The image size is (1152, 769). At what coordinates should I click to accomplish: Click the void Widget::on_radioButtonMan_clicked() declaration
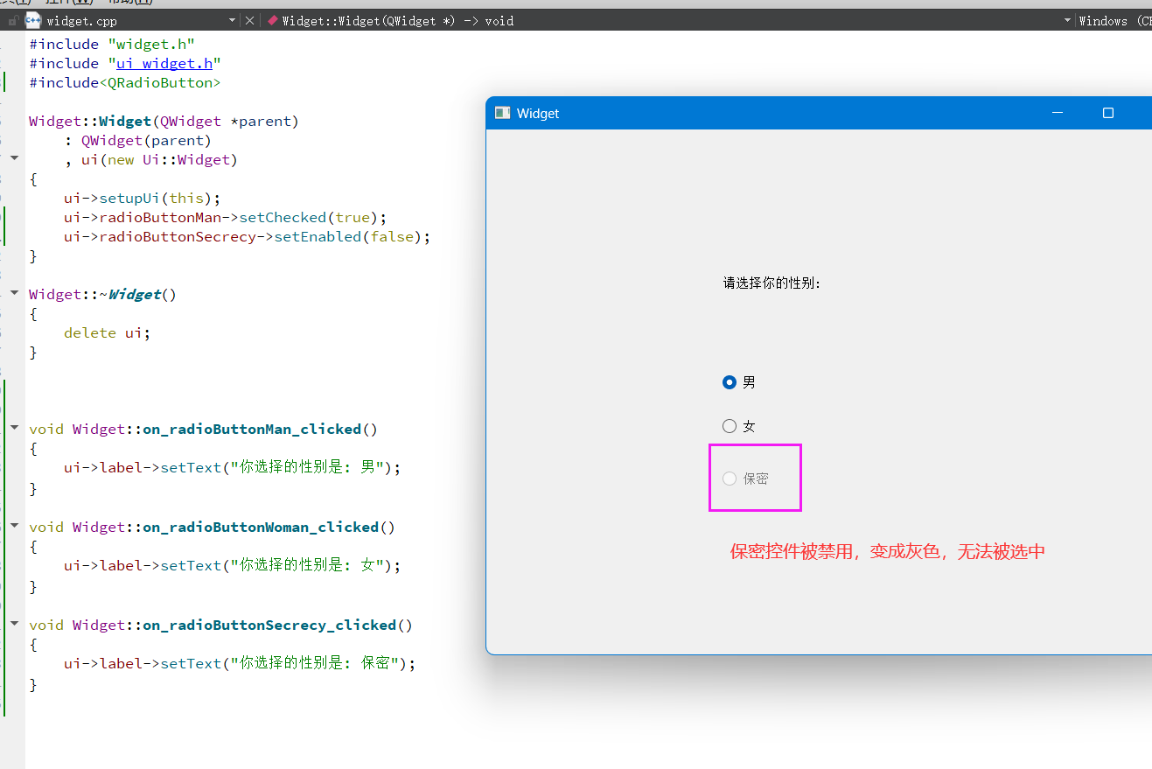pyautogui.click(x=203, y=429)
